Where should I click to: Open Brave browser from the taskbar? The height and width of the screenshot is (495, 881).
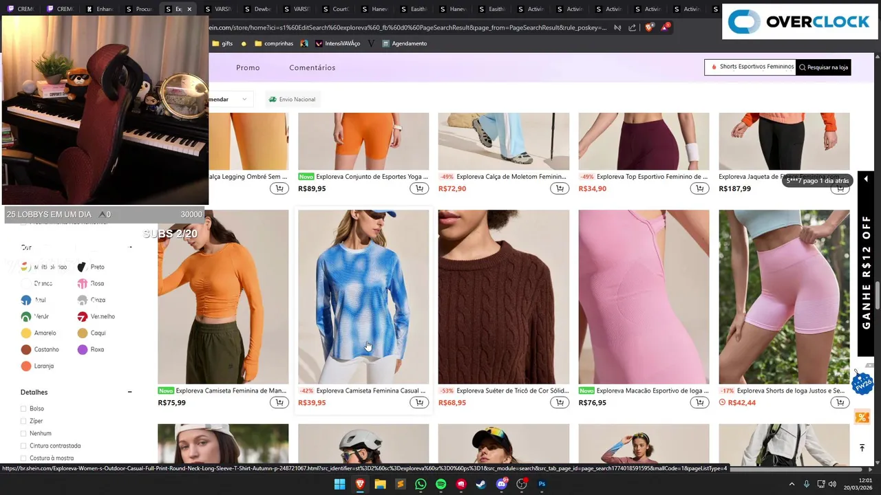[x=360, y=484]
